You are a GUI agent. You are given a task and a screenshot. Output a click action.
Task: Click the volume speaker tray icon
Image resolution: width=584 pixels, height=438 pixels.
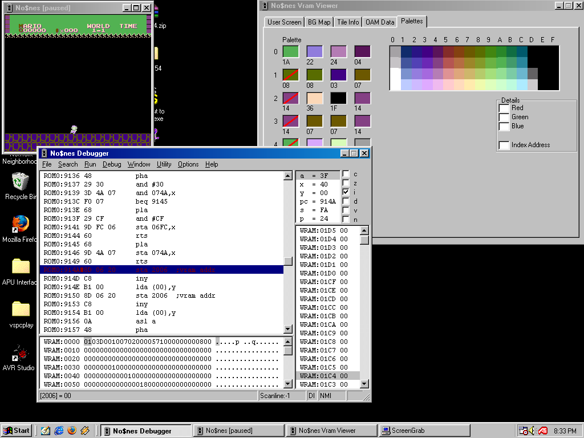(x=532, y=431)
